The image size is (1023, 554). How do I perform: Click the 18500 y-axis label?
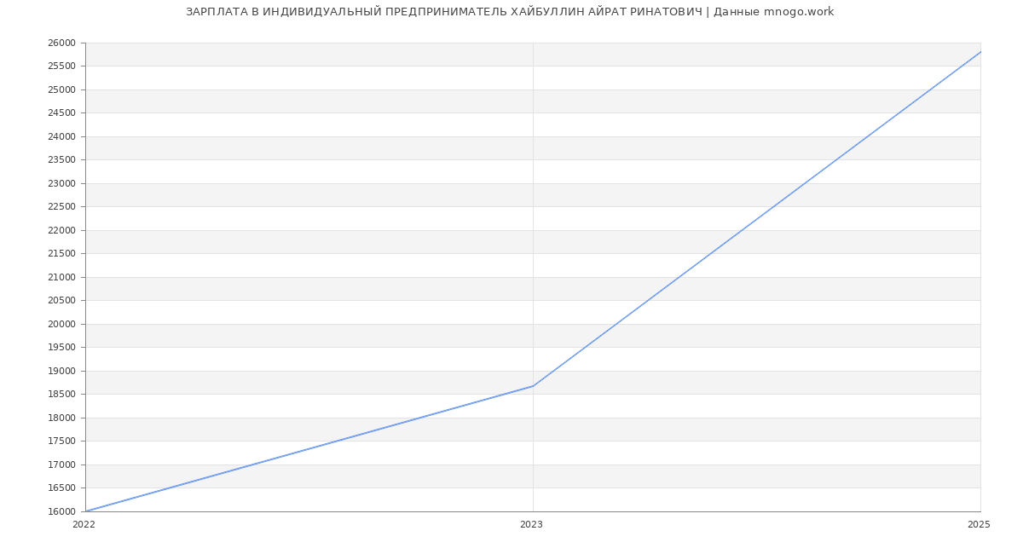(x=61, y=395)
